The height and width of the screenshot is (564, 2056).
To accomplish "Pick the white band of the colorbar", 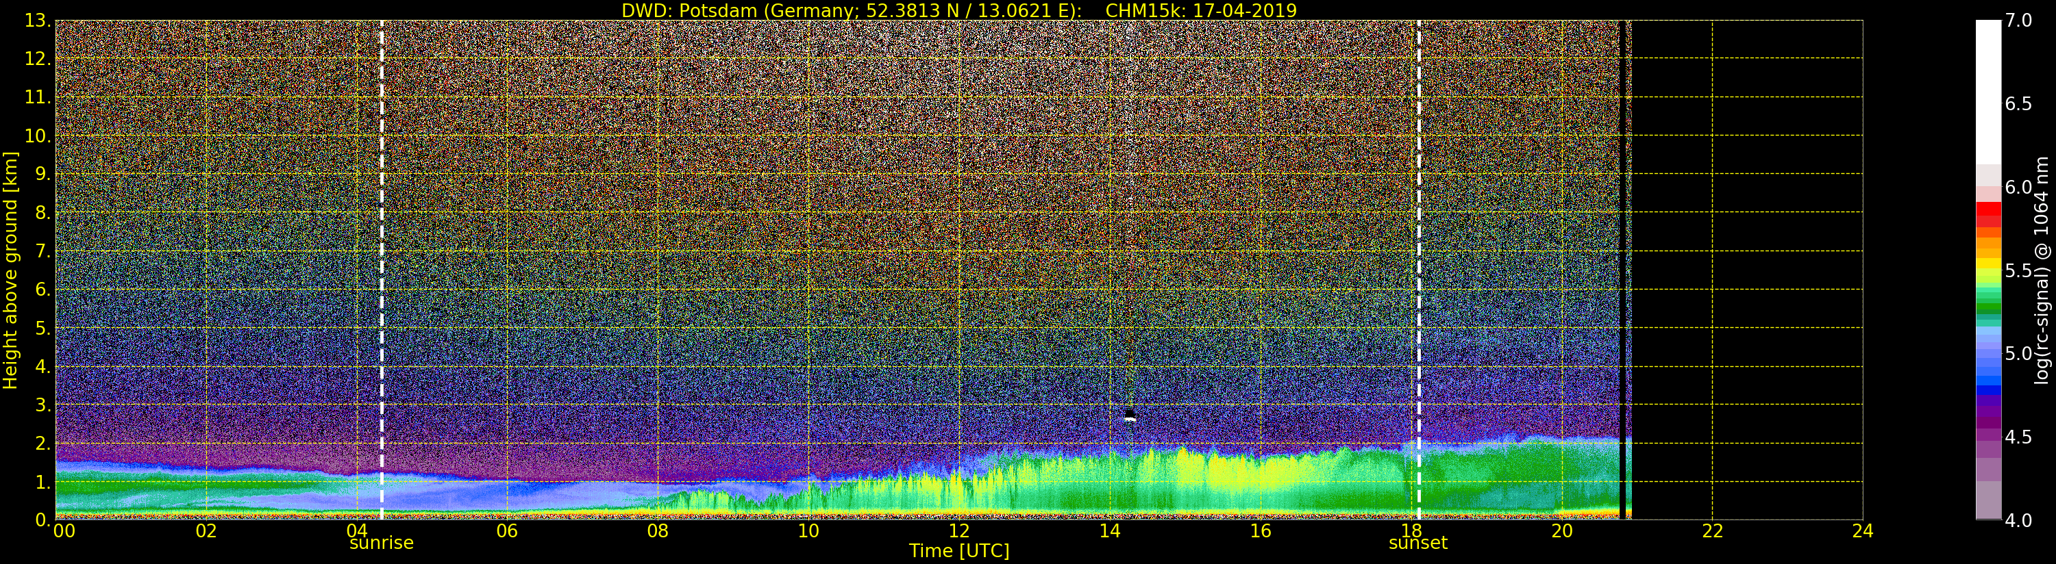I will click(1988, 92).
